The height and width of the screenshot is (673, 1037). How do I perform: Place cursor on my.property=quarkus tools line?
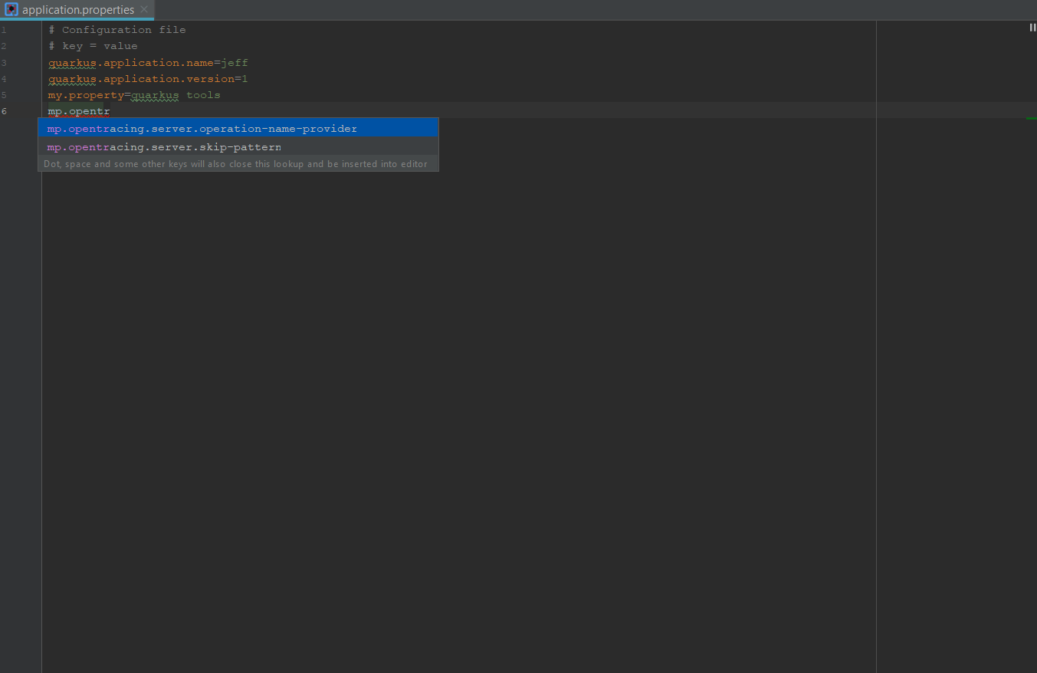pos(134,95)
